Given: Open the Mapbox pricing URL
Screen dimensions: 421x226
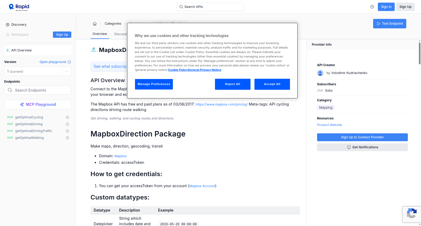Looking at the screenshot, I should pos(222,104).
